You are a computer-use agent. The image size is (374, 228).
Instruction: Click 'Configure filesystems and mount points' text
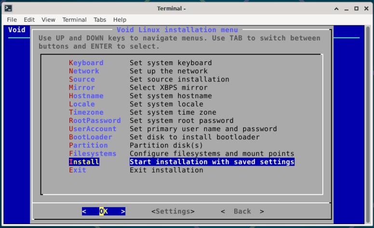click(212, 154)
